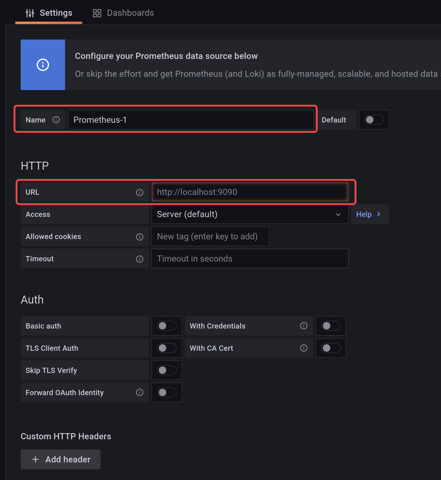Click the Forward OAuth Identity info icon
Image resolution: width=441 pixels, height=480 pixels.
(140, 392)
